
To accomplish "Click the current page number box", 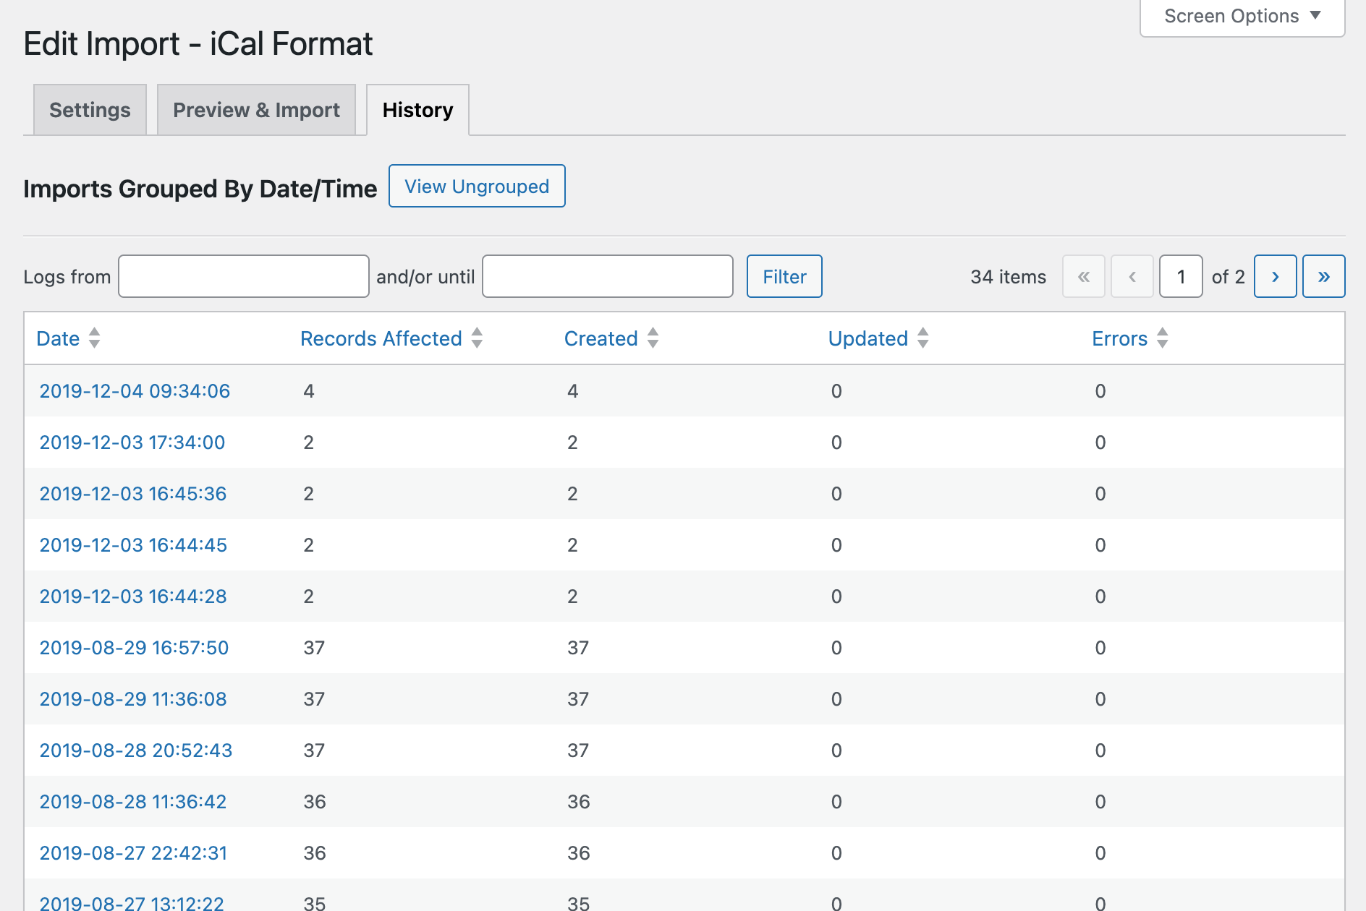I will 1180,276.
